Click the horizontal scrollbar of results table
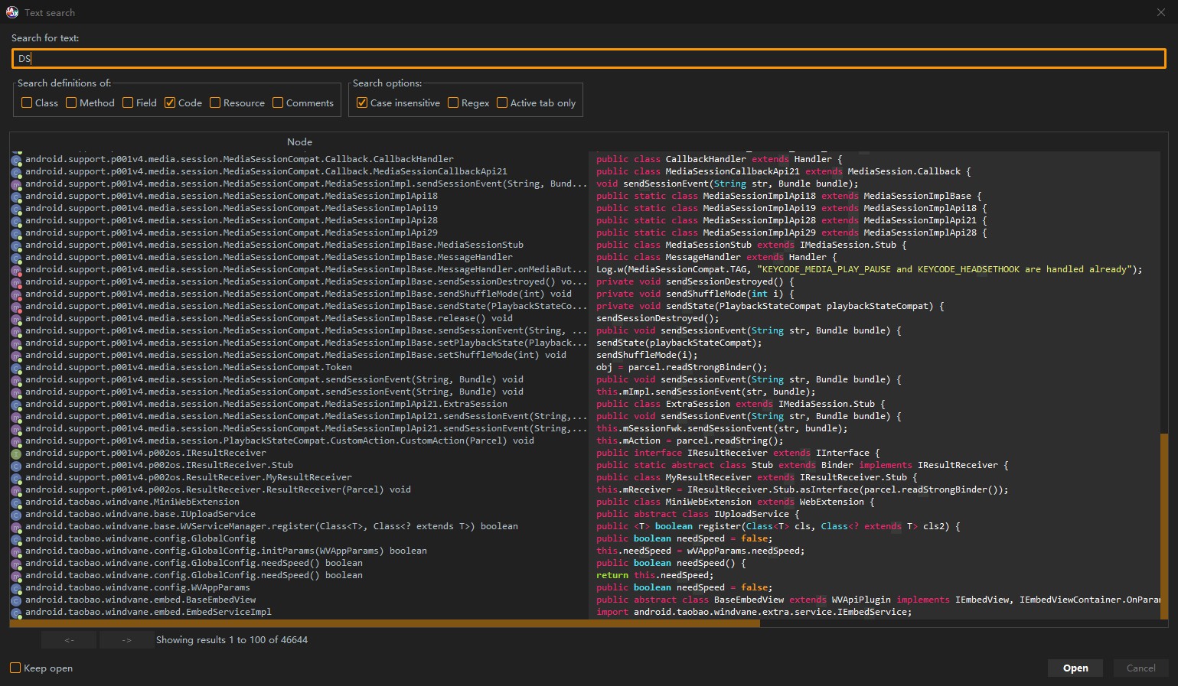1178x686 pixels. (x=385, y=623)
